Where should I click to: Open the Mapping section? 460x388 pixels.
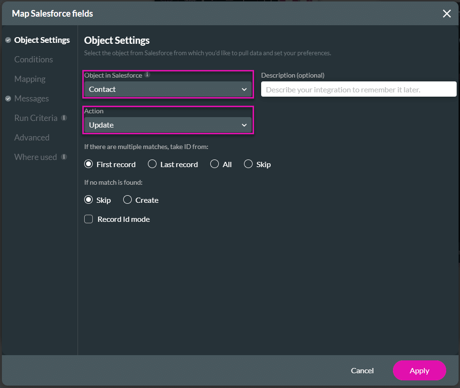click(x=30, y=79)
